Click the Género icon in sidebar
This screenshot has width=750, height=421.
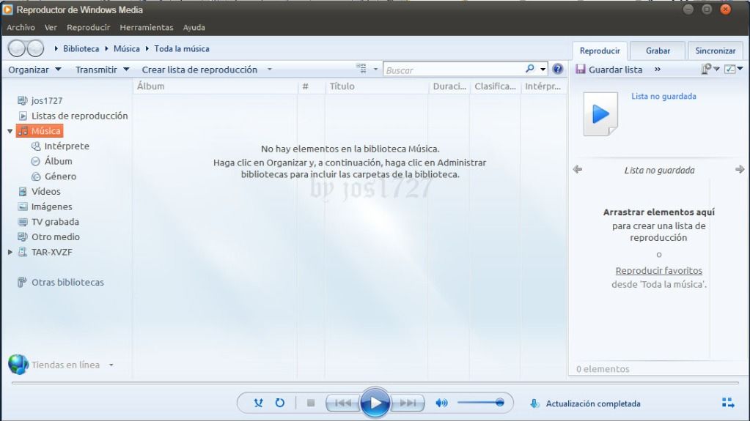pos(36,176)
